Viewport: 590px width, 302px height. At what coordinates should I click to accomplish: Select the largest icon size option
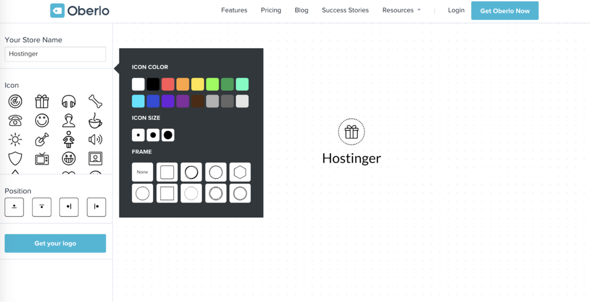[168, 135]
